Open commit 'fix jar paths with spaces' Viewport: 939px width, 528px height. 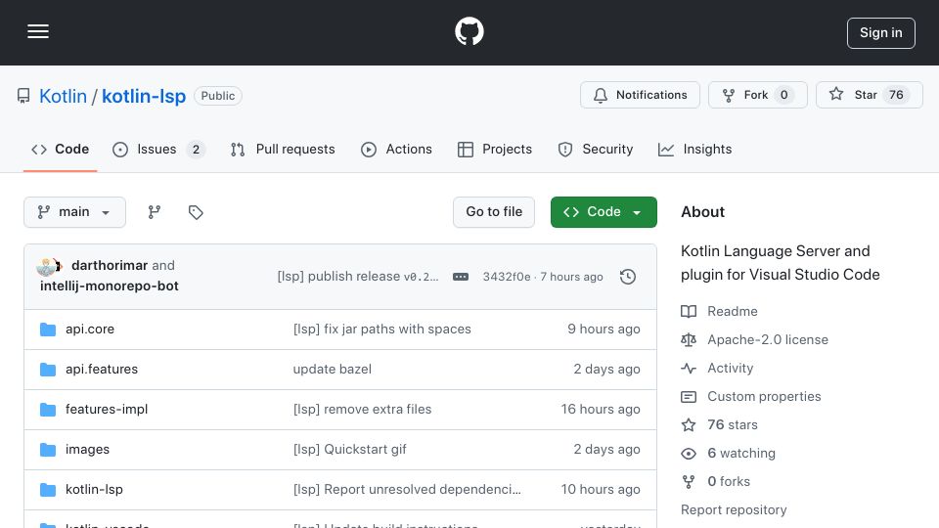click(x=382, y=329)
